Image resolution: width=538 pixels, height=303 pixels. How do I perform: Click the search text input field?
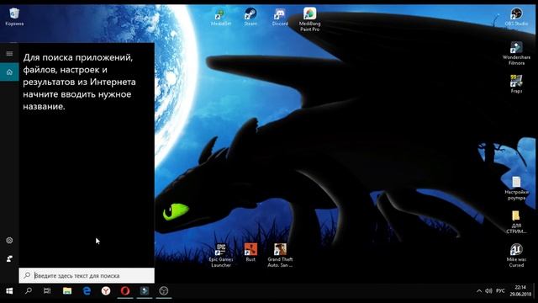click(87, 275)
